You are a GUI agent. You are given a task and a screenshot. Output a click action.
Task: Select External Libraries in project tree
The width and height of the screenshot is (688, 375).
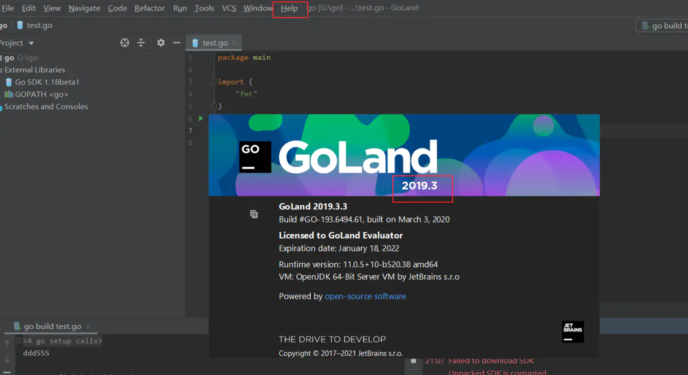[33, 70]
